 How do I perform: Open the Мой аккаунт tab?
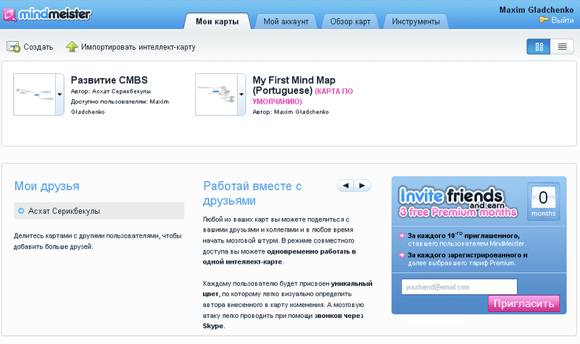pos(286,22)
